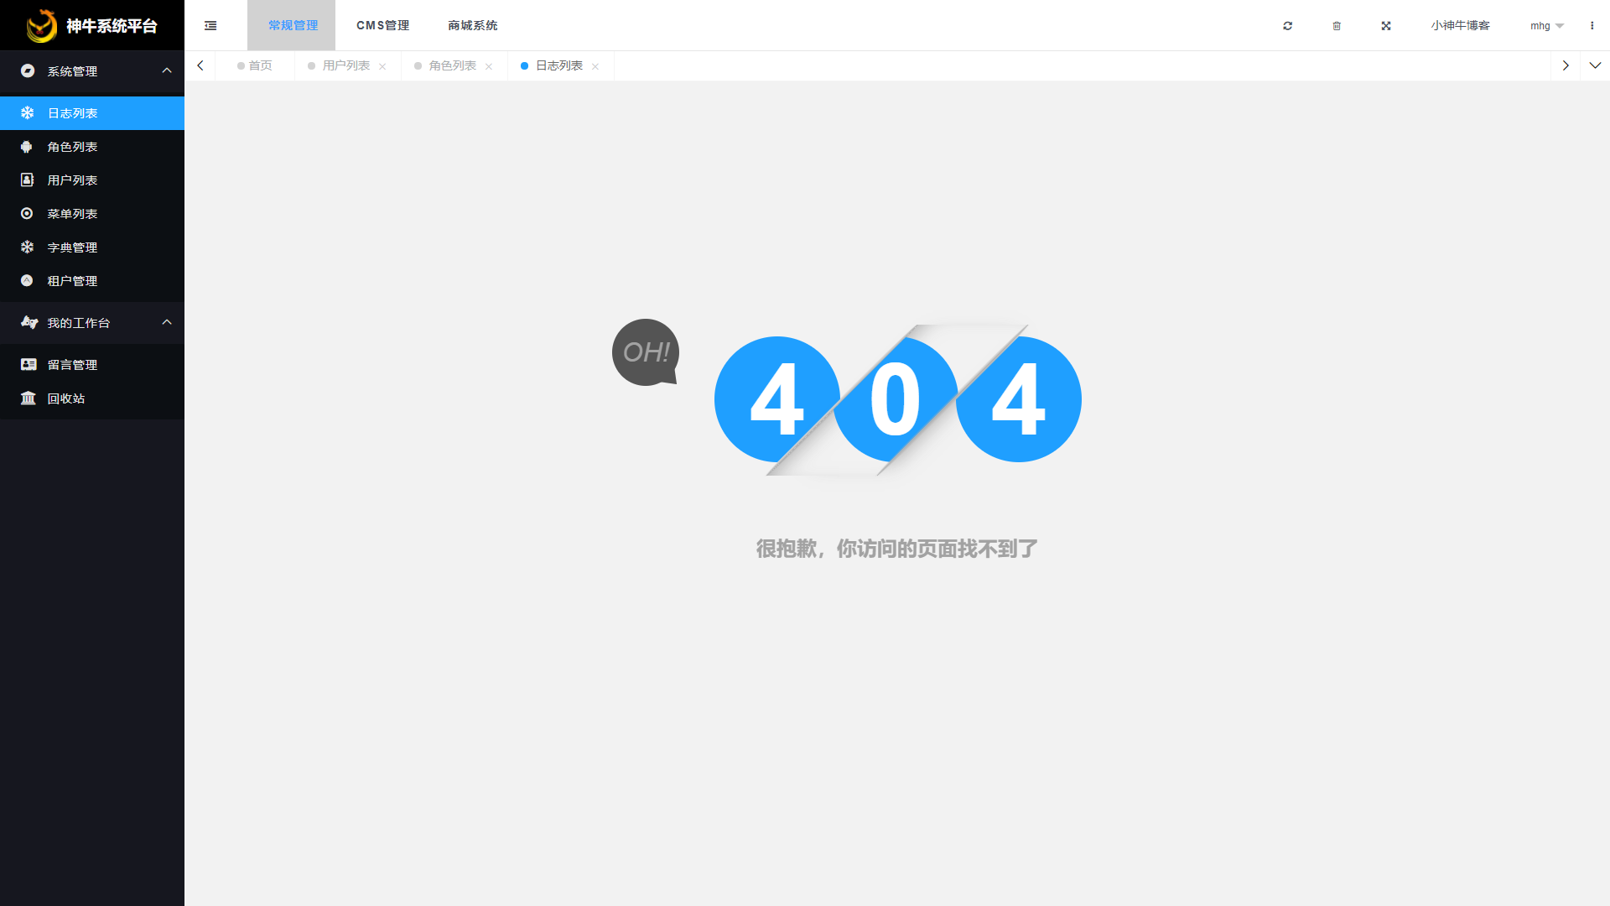Visit the 小神牛博客 link

pos(1459,25)
